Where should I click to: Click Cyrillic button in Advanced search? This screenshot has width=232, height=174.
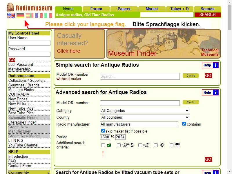(191, 102)
